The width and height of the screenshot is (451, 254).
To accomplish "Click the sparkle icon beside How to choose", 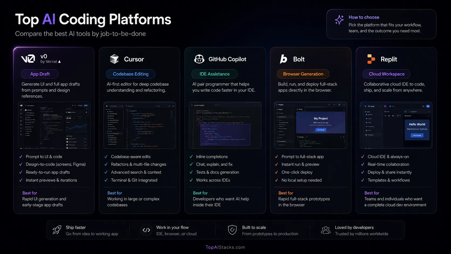I will pyautogui.click(x=339, y=20).
